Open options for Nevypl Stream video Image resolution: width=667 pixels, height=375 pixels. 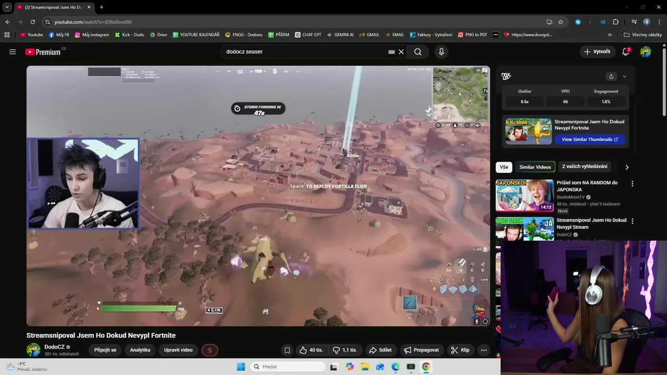click(x=633, y=221)
